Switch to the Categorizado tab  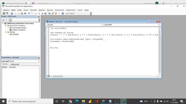pyautogui.click(x=15, y=64)
